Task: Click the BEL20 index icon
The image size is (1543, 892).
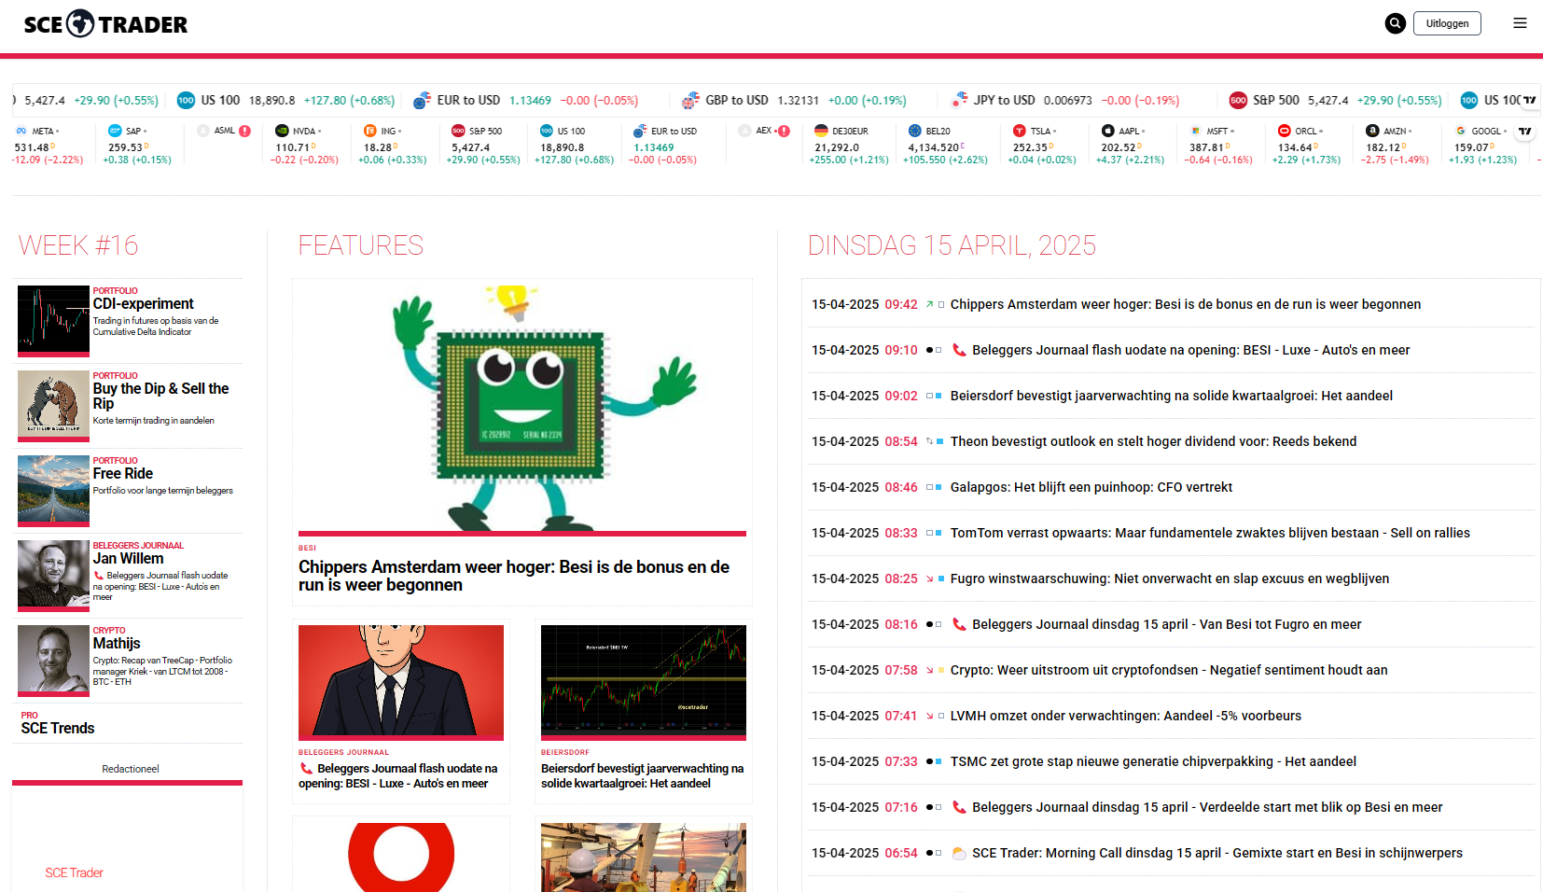Action: 915,131
